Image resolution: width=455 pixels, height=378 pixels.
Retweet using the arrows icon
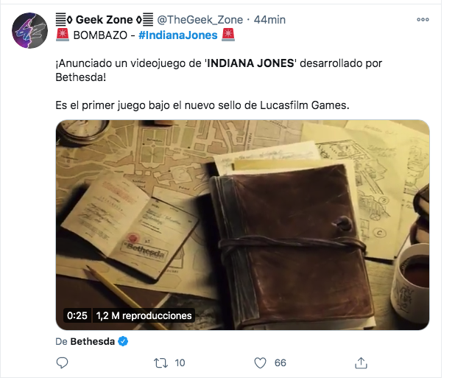[x=161, y=363]
